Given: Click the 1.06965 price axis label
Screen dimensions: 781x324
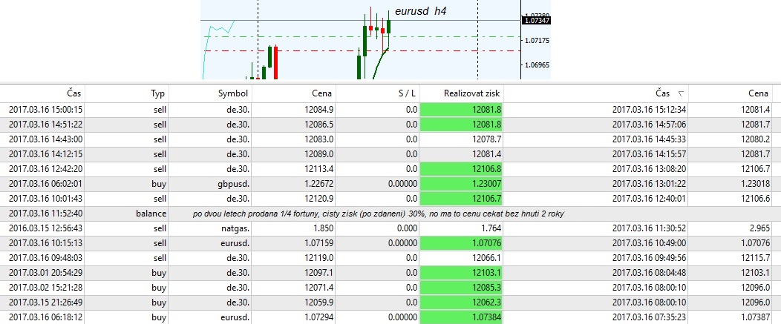Looking at the screenshot, I should point(537,65).
